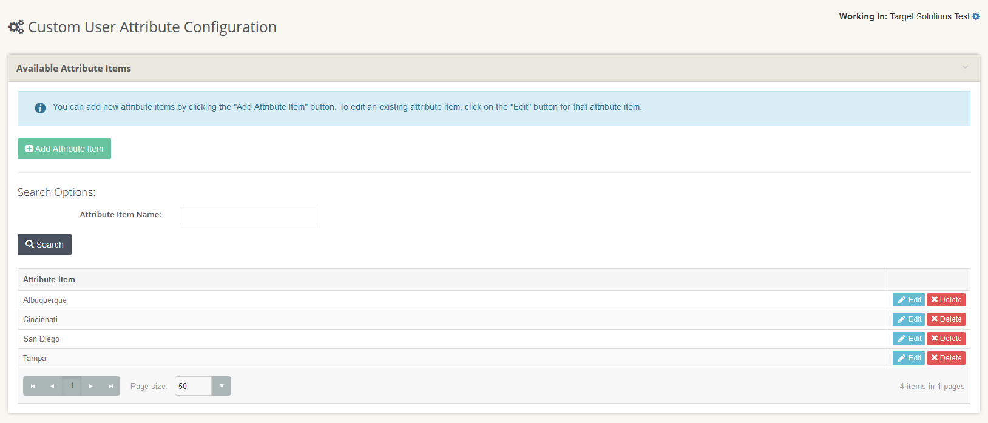The image size is (988, 423).
Task: Go to the first page of results
Action: 33,386
